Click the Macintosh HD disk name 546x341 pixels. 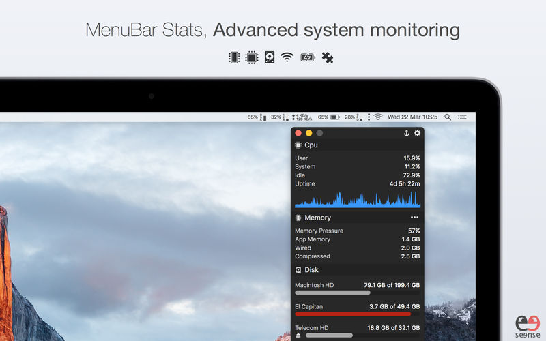coord(314,285)
